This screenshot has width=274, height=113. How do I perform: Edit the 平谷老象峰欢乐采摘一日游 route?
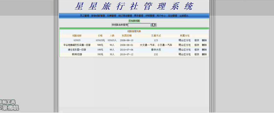coord(197,45)
